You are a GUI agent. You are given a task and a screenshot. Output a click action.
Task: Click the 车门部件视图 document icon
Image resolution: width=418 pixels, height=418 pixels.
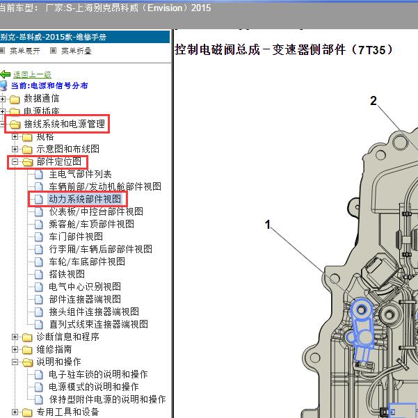point(39,236)
